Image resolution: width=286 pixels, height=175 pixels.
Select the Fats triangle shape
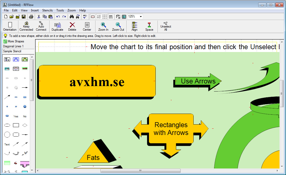click(93, 153)
